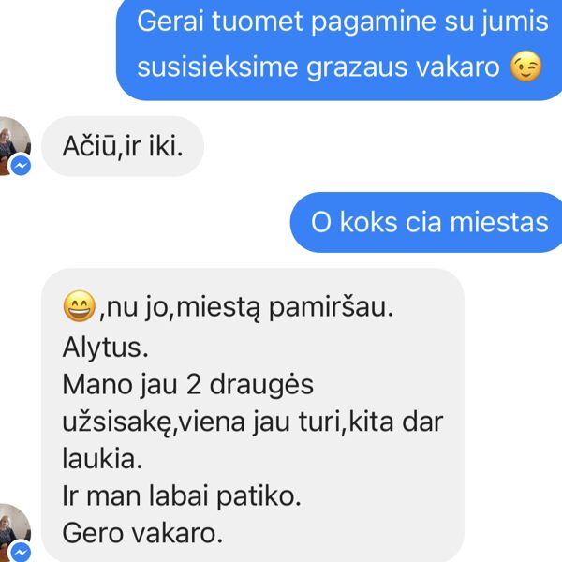Tap the 'Mano jau 2 draugės' line
The width and height of the screenshot is (562, 562).
(x=188, y=385)
